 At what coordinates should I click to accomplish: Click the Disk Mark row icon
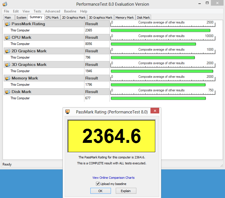[x=8, y=92]
